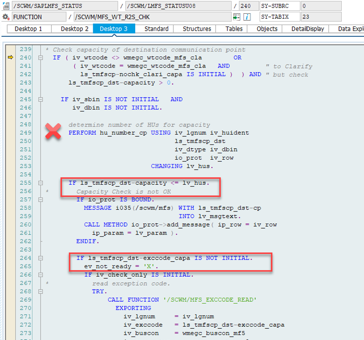The image size is (364, 340).
Task: Click the SY-SUBRC value field showing 0
Action: click(321, 6)
